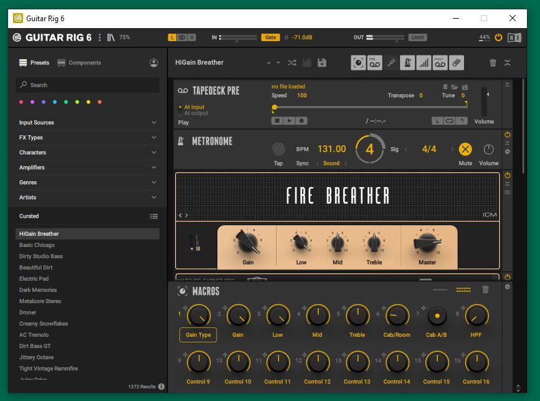540x401 pixels.
Task: Show preset info icon beside 1272 Results
Action: [161, 387]
